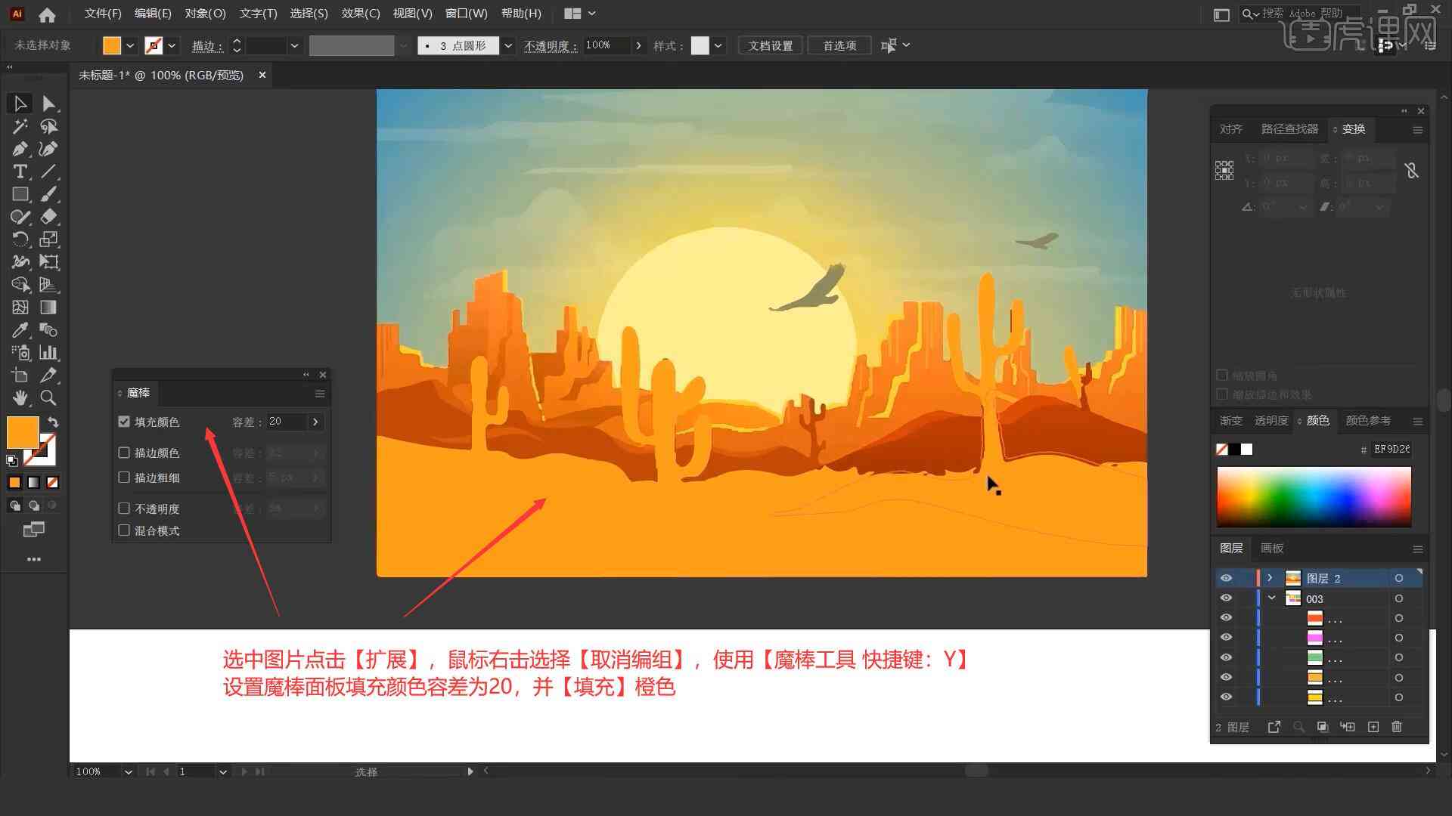Enable 填充颜色 checkbox in Magic Wand
This screenshot has height=816, width=1452.
125,420
